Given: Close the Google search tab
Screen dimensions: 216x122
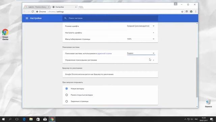Looking at the screenshot, I should pyautogui.click(x=49, y=7).
